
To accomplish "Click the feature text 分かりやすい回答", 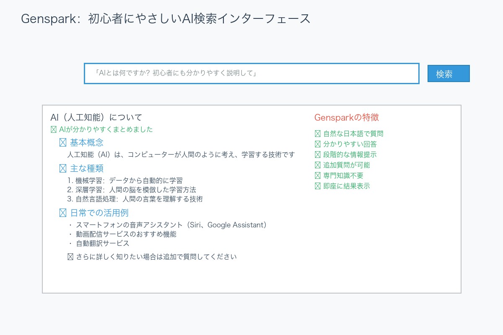I will coord(350,144).
